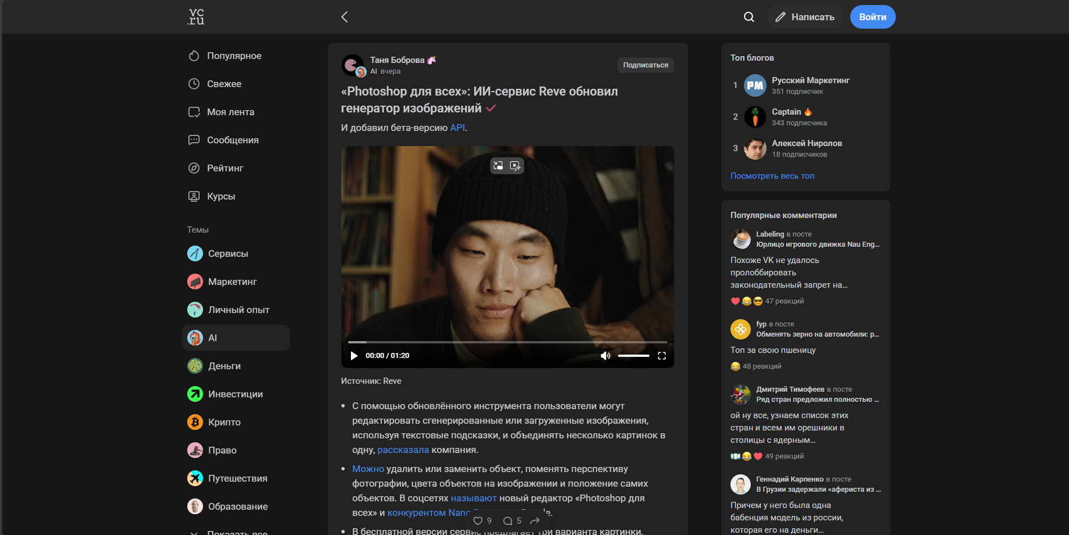The height and width of the screenshot is (535, 1069).
Task: Click the search magnifier icon
Action: 748,17
